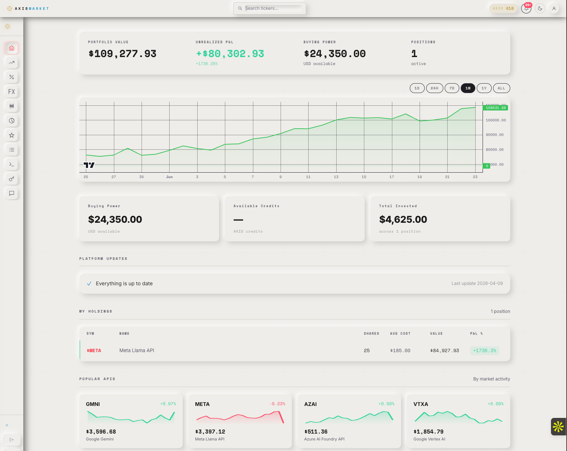Click the Meta Llama API holding name
This screenshot has height=451, width=567.
137,351
